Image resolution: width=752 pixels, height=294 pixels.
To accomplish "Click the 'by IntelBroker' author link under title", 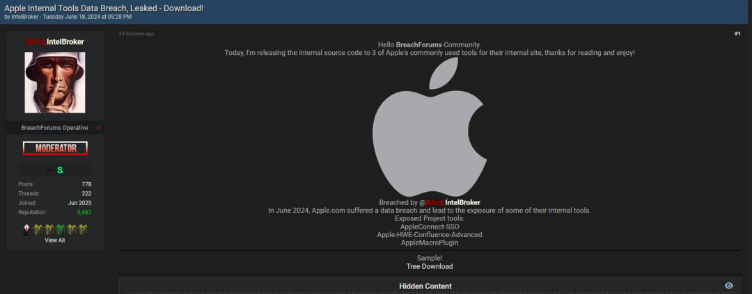I will [x=25, y=17].
